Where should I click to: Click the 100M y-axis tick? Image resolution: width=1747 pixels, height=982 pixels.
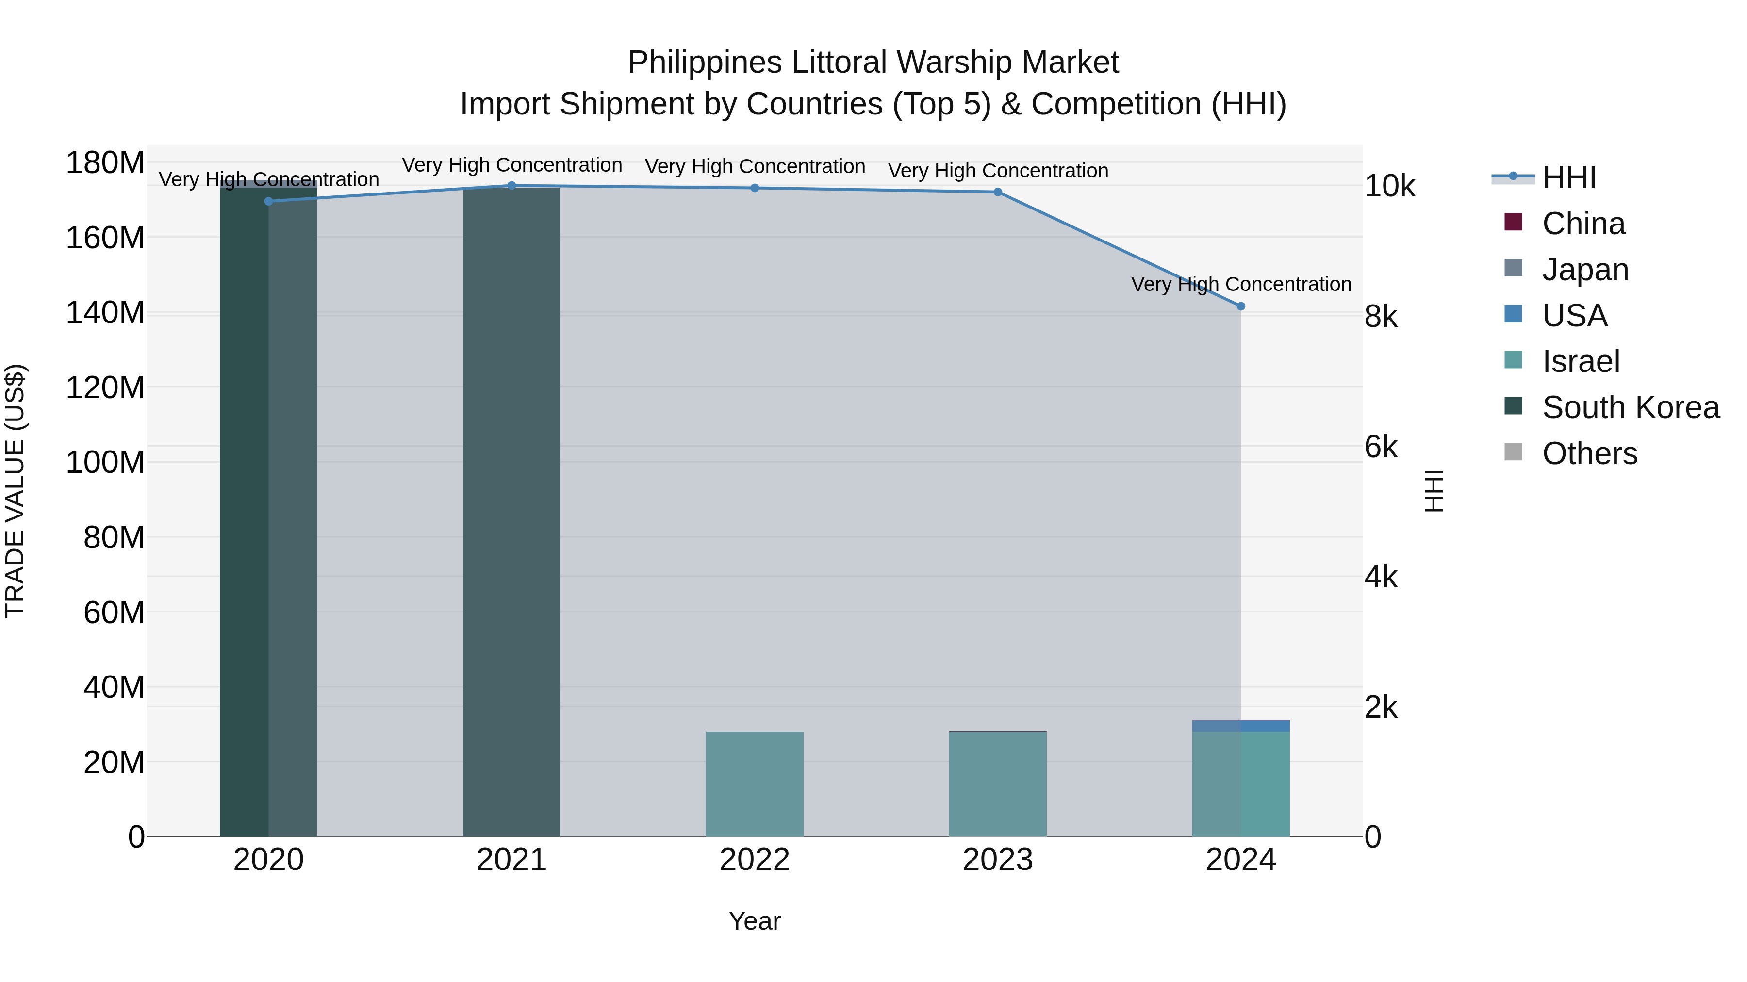tap(105, 463)
